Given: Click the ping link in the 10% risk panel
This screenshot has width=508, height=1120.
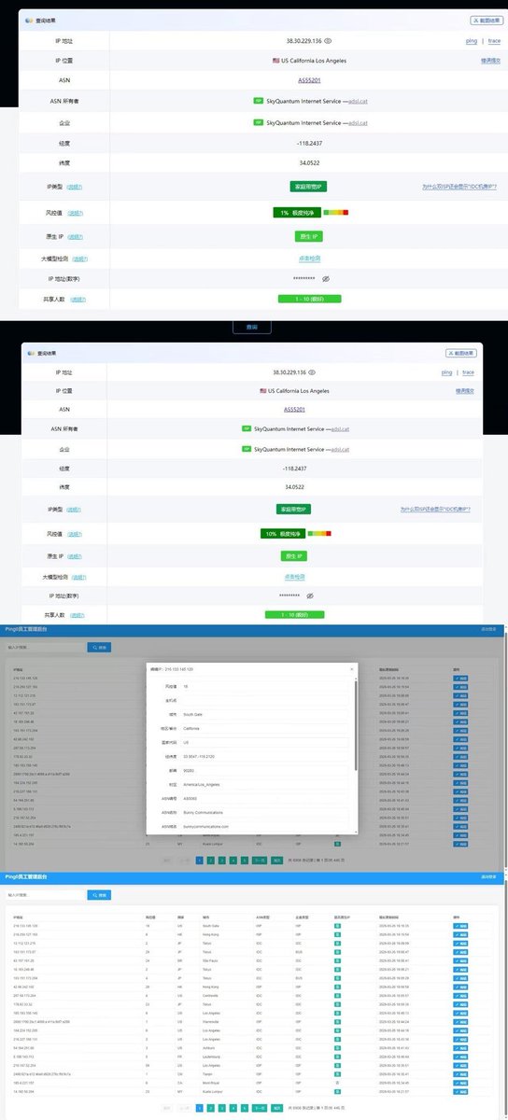Looking at the screenshot, I should coord(447,371).
